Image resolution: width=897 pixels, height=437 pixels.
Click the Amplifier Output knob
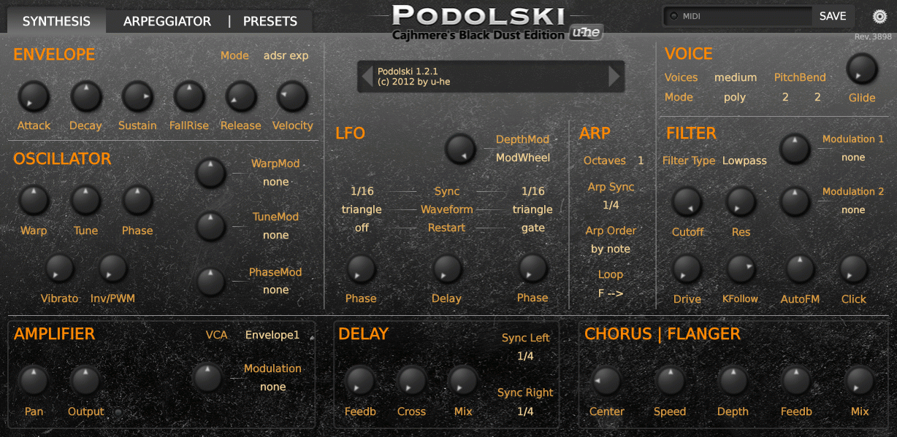(x=86, y=381)
